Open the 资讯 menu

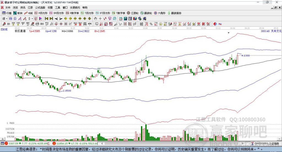23,7
